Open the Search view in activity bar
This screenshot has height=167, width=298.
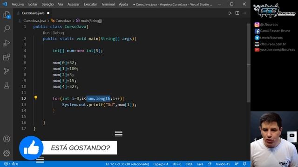coord(7,29)
